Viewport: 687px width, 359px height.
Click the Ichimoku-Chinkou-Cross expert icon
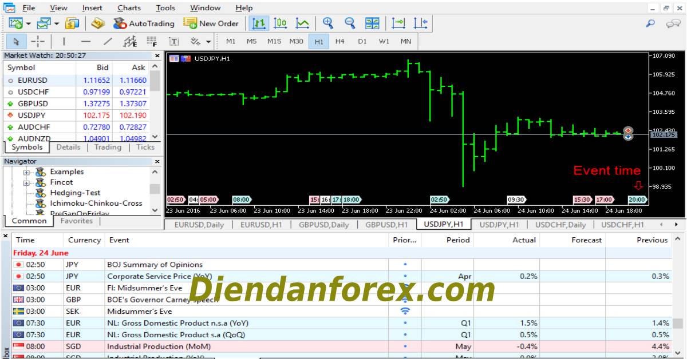click(x=41, y=203)
